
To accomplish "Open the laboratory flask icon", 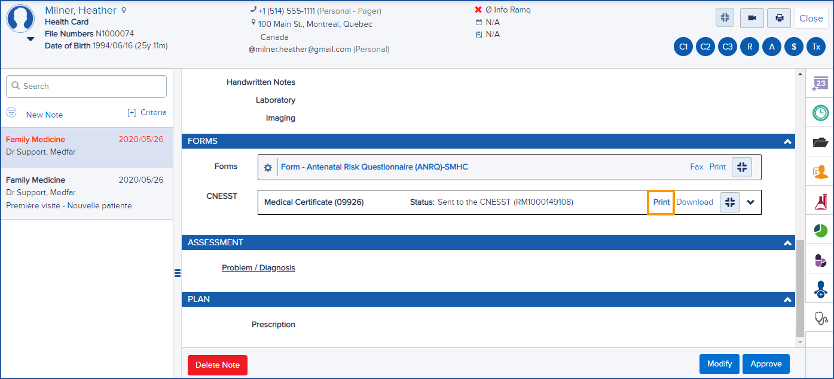I will coord(820,200).
